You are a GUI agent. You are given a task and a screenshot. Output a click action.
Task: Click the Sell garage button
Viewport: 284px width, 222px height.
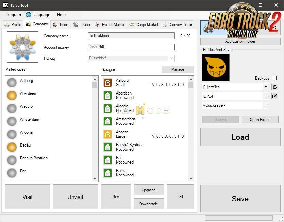[180, 197]
